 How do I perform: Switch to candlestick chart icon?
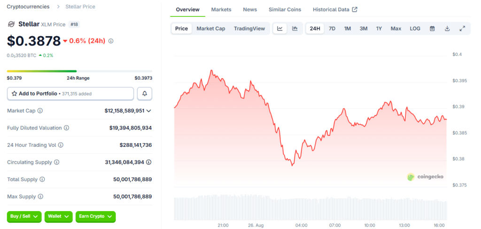(295, 29)
